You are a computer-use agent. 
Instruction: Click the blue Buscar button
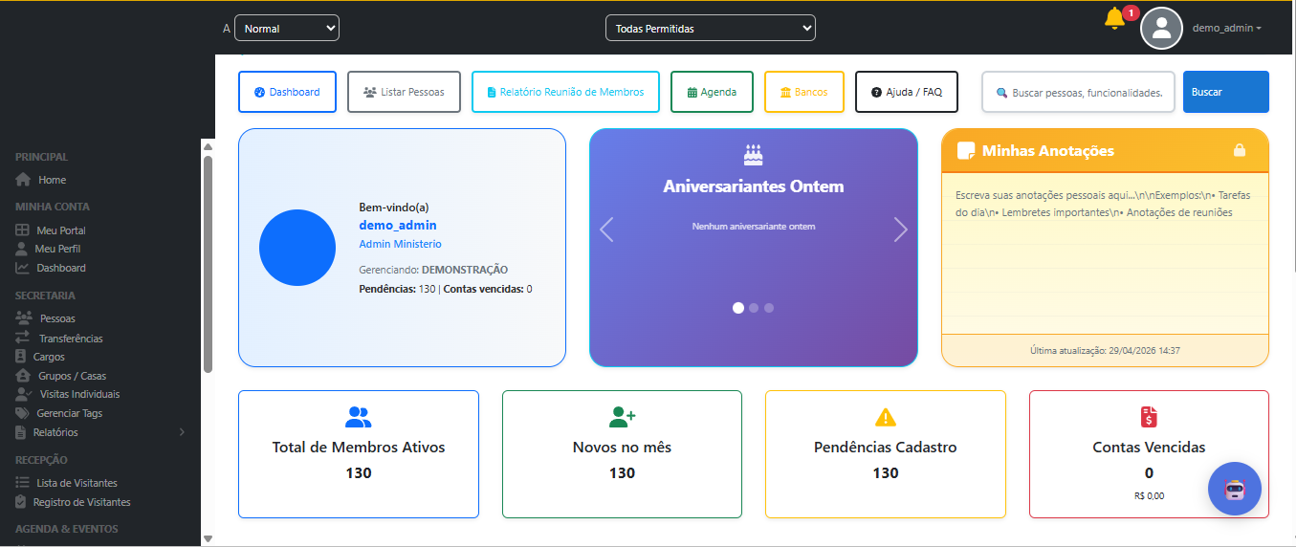click(x=1226, y=92)
